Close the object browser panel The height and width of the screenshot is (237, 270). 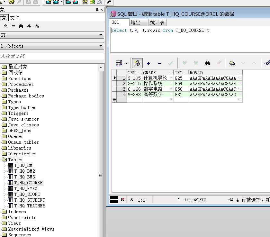tap(102, 10)
